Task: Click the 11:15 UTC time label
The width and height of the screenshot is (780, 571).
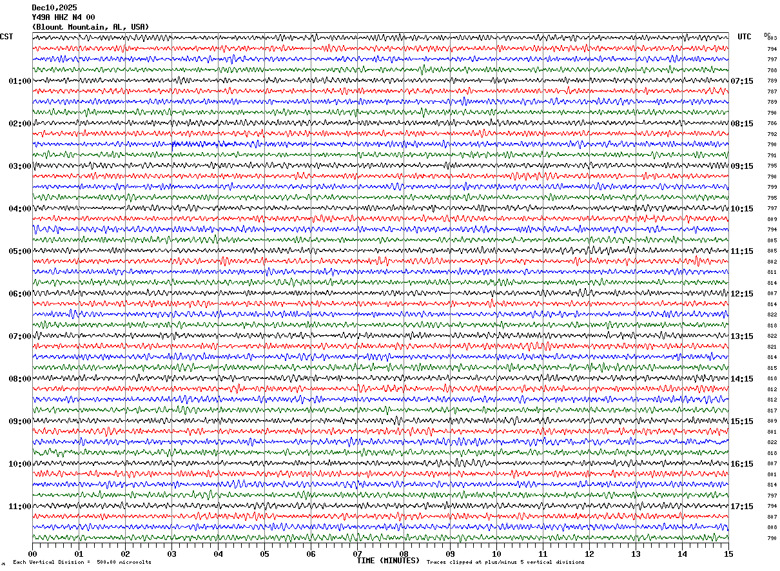Action: click(742, 251)
